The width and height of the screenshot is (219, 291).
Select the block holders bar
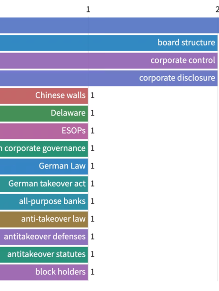pyautogui.click(x=44, y=272)
